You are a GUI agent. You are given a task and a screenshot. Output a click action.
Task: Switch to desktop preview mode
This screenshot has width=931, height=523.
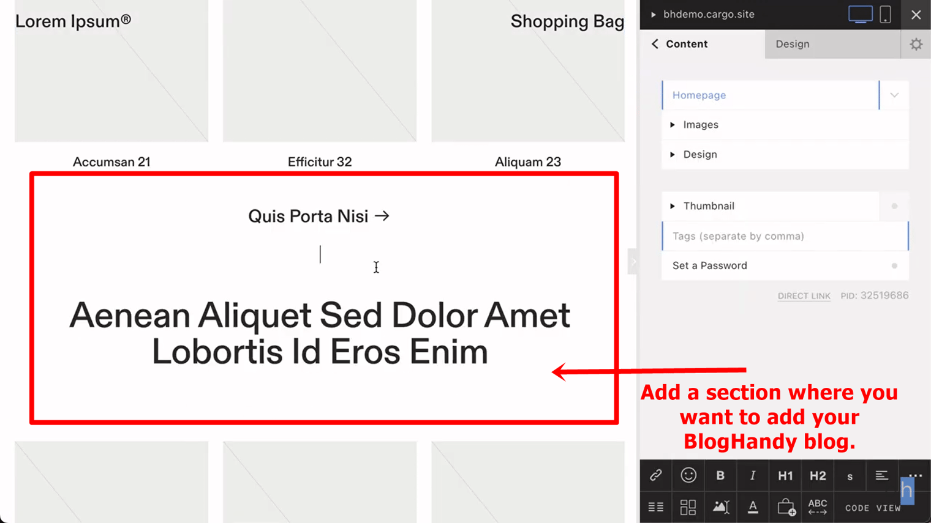click(x=860, y=14)
